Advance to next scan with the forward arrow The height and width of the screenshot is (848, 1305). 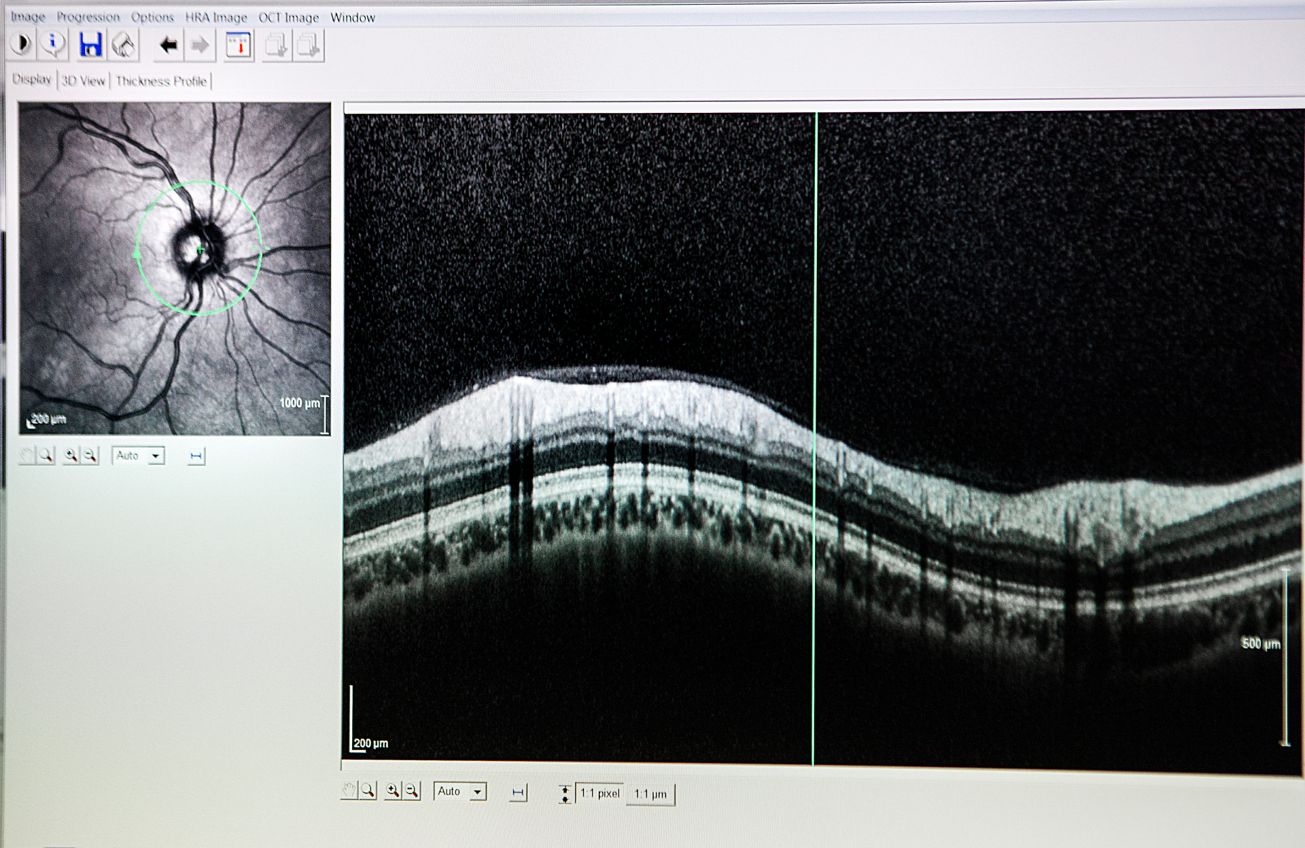tap(198, 46)
